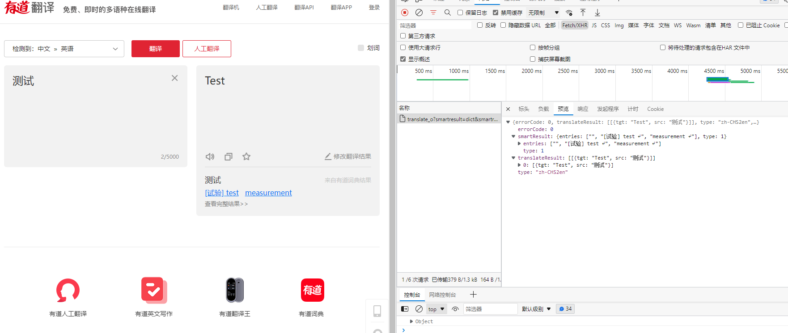Open 网络控制台 drawer tab

pyautogui.click(x=442, y=295)
